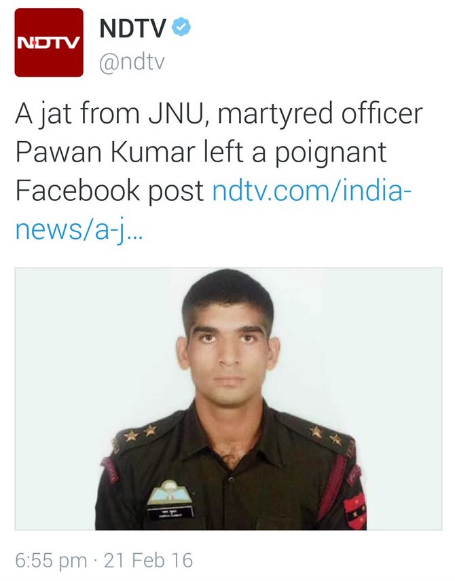Click the stars on the left epaulette

(141, 433)
